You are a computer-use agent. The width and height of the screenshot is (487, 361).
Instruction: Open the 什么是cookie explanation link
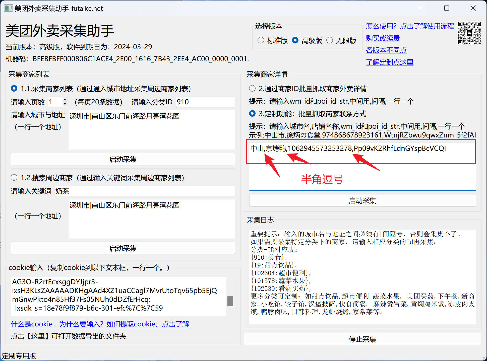[100, 324]
